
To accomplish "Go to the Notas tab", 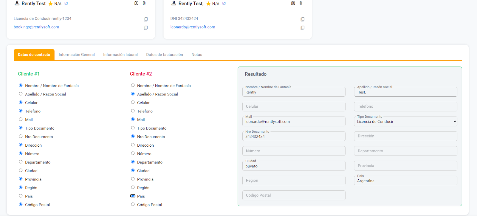I will point(197,55).
